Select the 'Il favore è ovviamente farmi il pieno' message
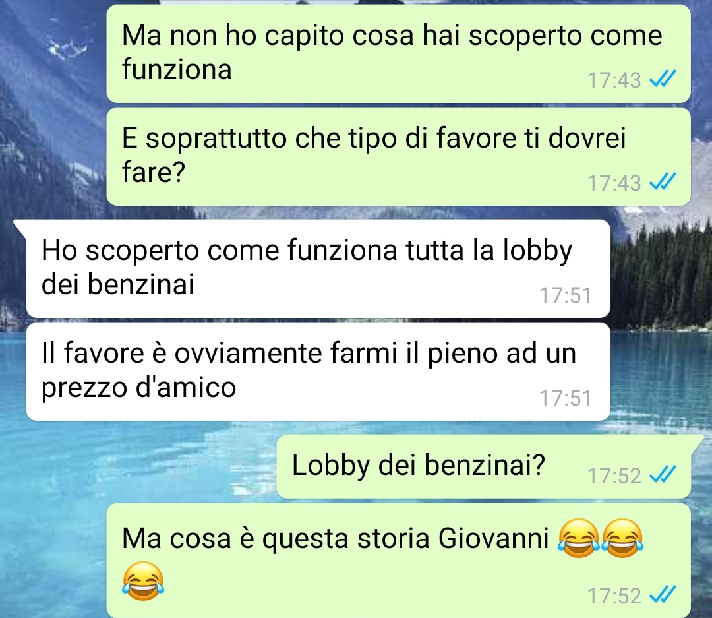The height and width of the screenshot is (618, 712). 318,371
